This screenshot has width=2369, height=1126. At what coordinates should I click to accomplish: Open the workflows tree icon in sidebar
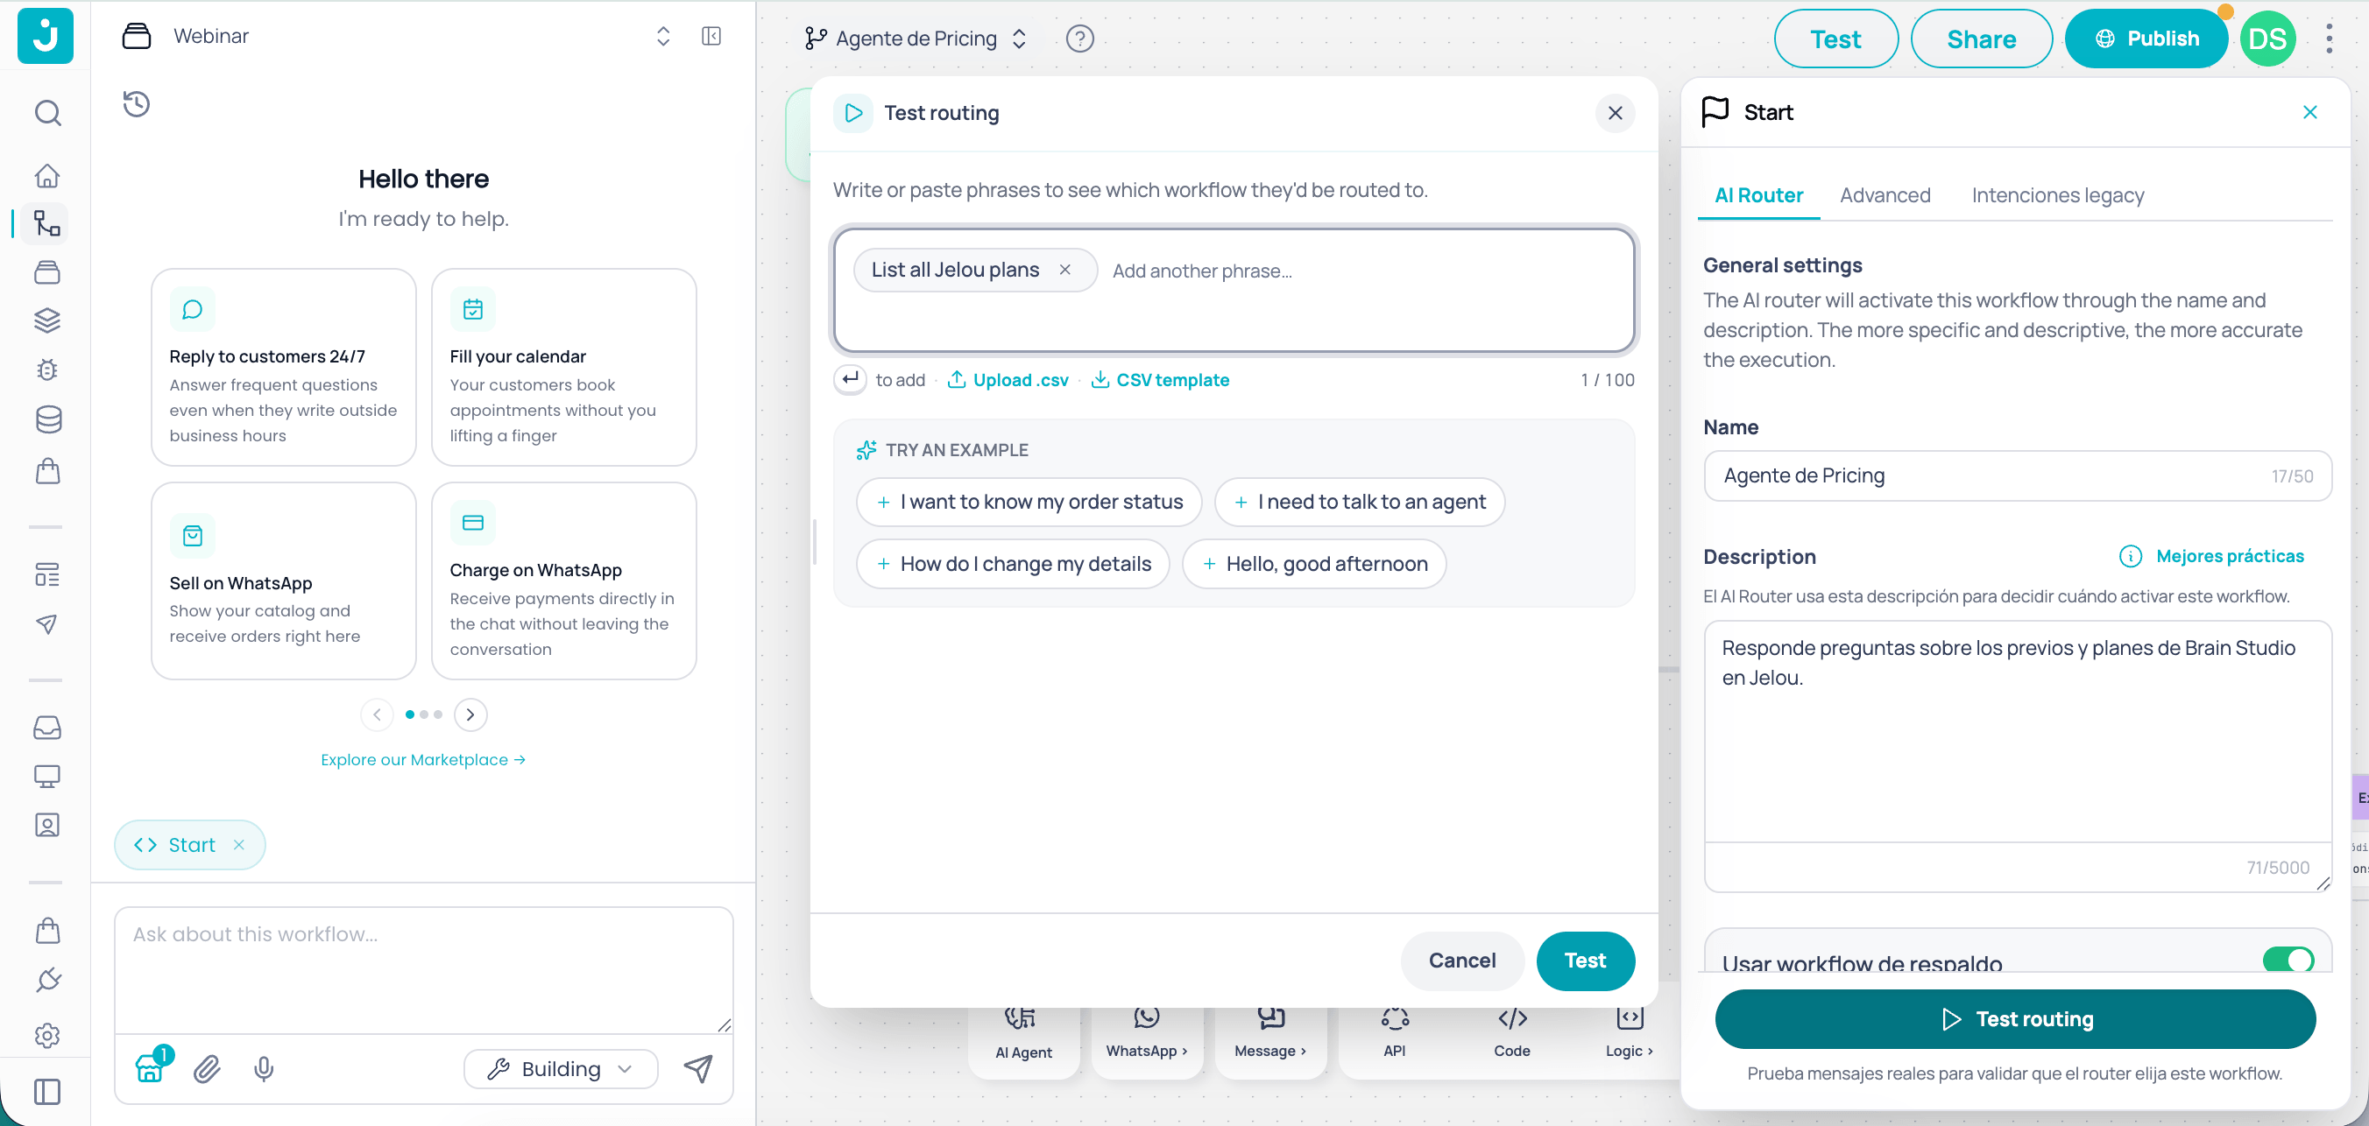tap(47, 223)
